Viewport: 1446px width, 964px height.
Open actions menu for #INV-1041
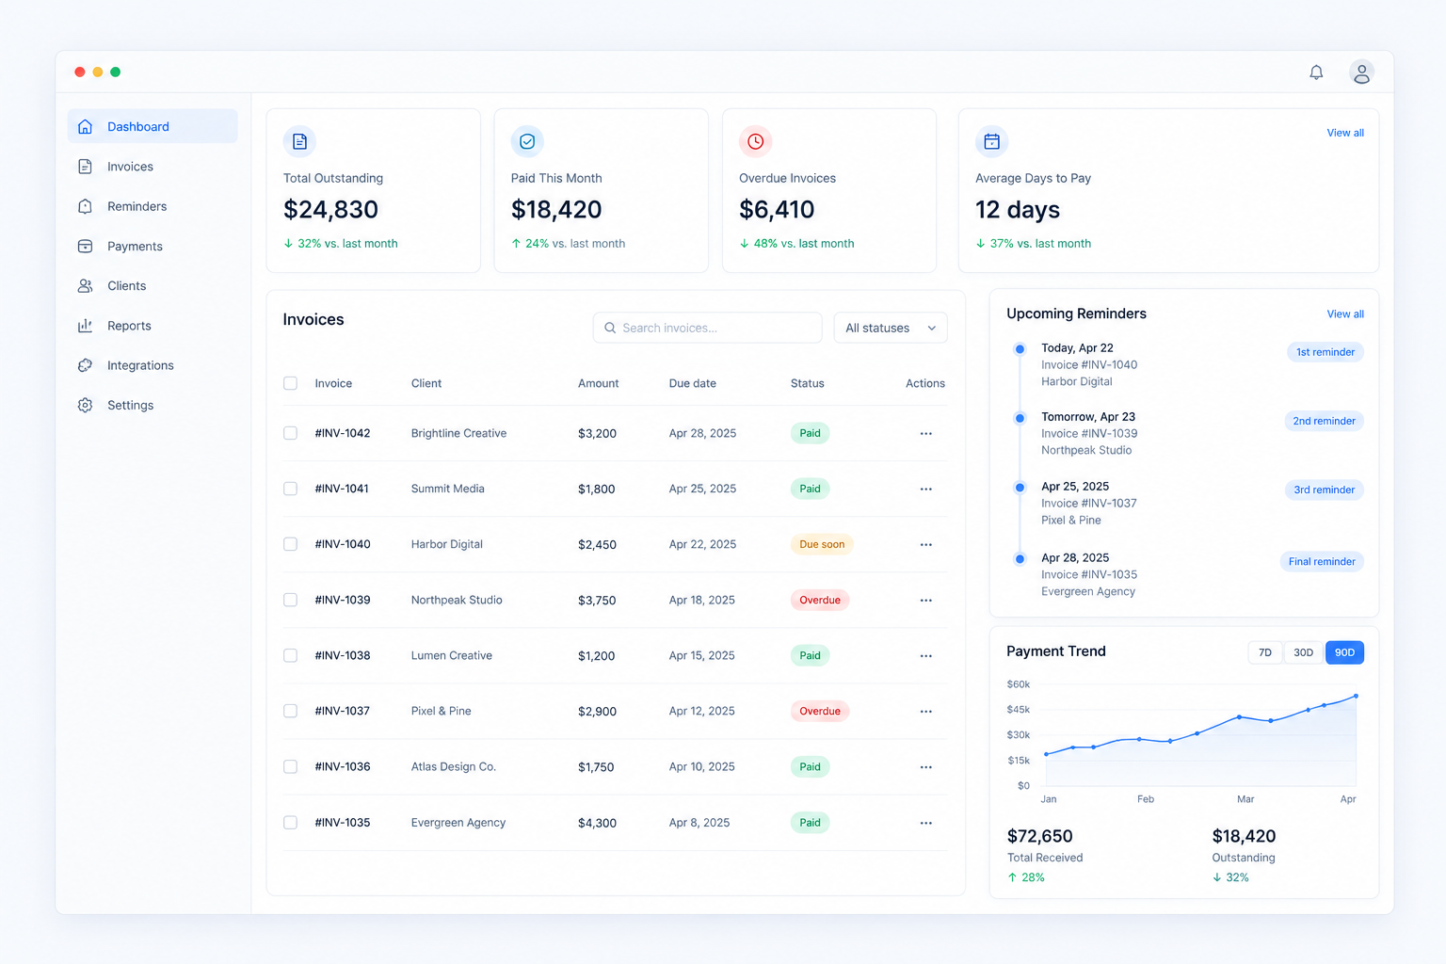coord(925,489)
